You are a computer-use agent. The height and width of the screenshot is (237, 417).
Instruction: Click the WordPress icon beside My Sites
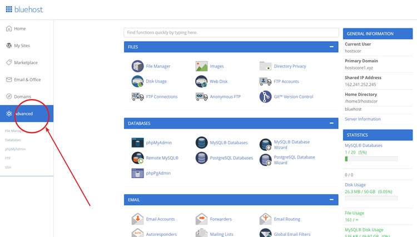(9, 46)
